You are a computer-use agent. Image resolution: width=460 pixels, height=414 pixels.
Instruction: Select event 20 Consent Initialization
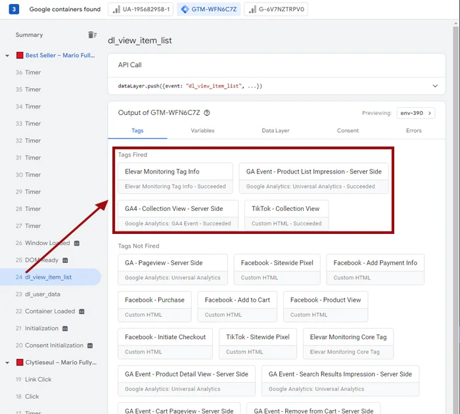(x=51, y=346)
